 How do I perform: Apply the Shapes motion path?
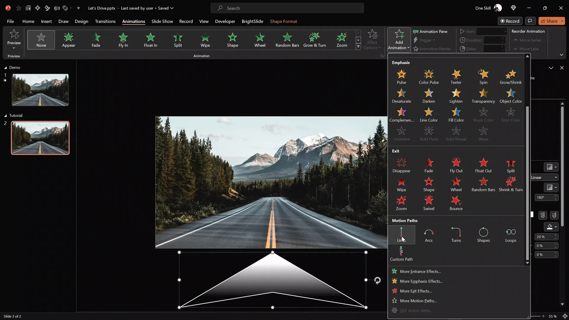(x=483, y=235)
